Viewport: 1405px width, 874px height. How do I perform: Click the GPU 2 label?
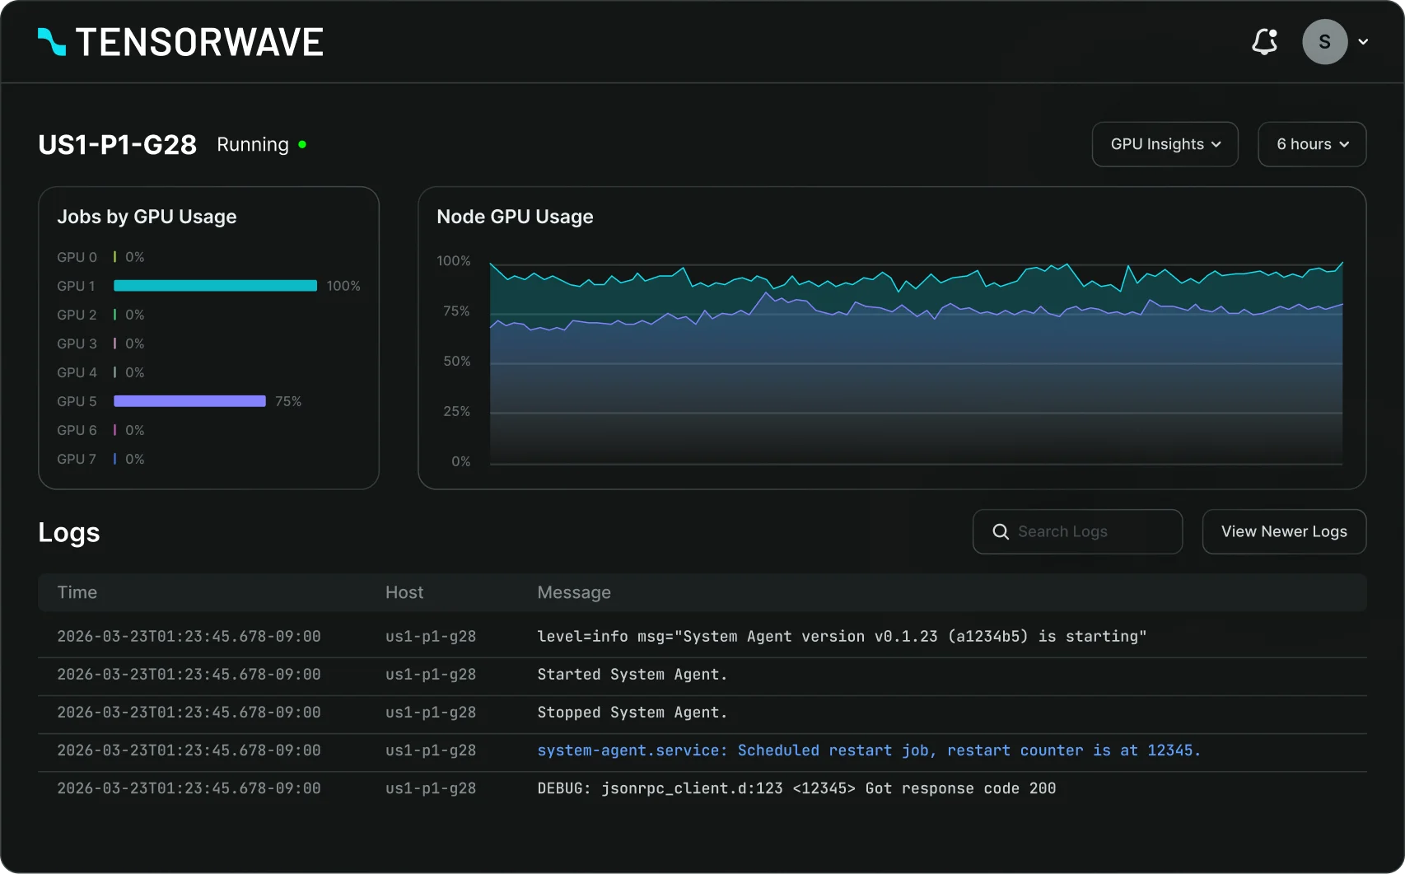click(x=77, y=315)
